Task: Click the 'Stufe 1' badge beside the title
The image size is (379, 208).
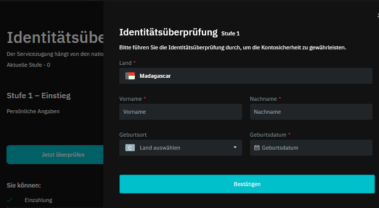Action: (231, 34)
